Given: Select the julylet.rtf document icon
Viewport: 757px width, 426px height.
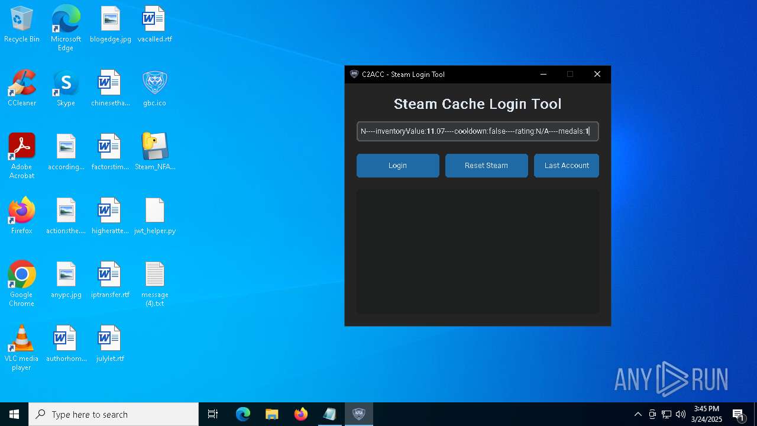Looking at the screenshot, I should point(110,344).
